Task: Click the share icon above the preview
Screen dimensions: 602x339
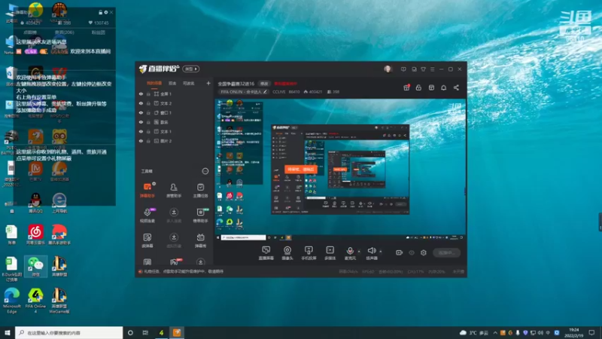Action: 456,87
